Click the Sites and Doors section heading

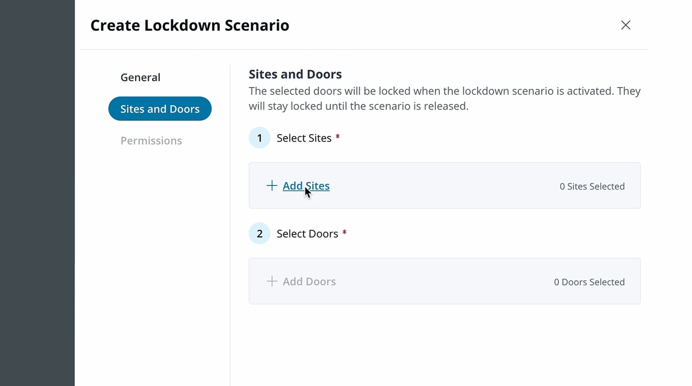(295, 74)
